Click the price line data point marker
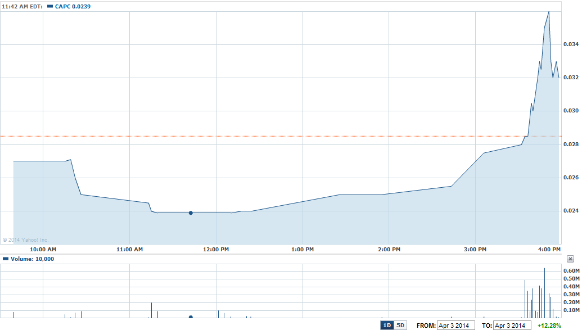 [x=191, y=213]
